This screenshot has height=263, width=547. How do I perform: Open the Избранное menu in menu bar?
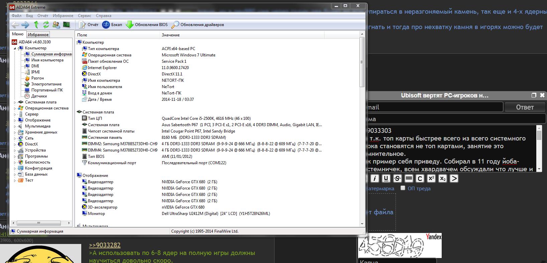pyautogui.click(x=63, y=16)
